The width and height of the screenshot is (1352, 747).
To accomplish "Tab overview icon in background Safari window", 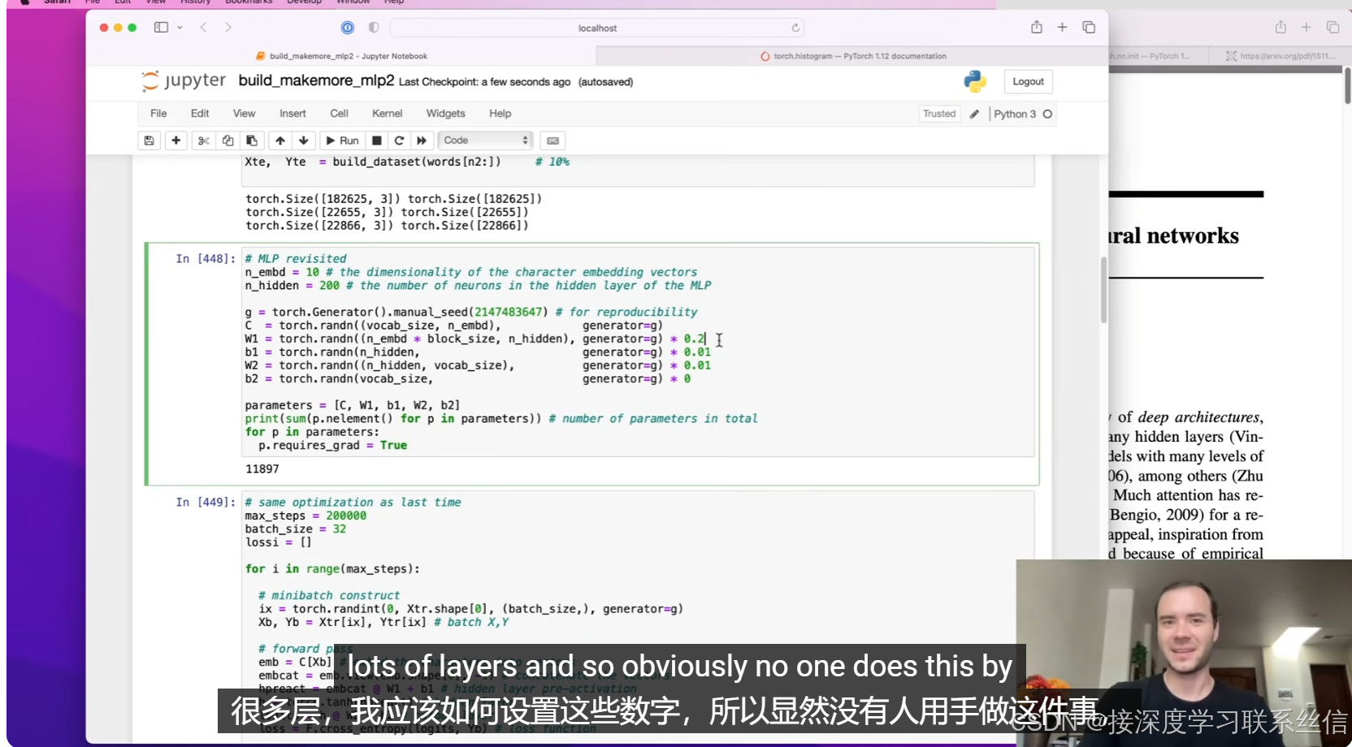I will point(1332,28).
